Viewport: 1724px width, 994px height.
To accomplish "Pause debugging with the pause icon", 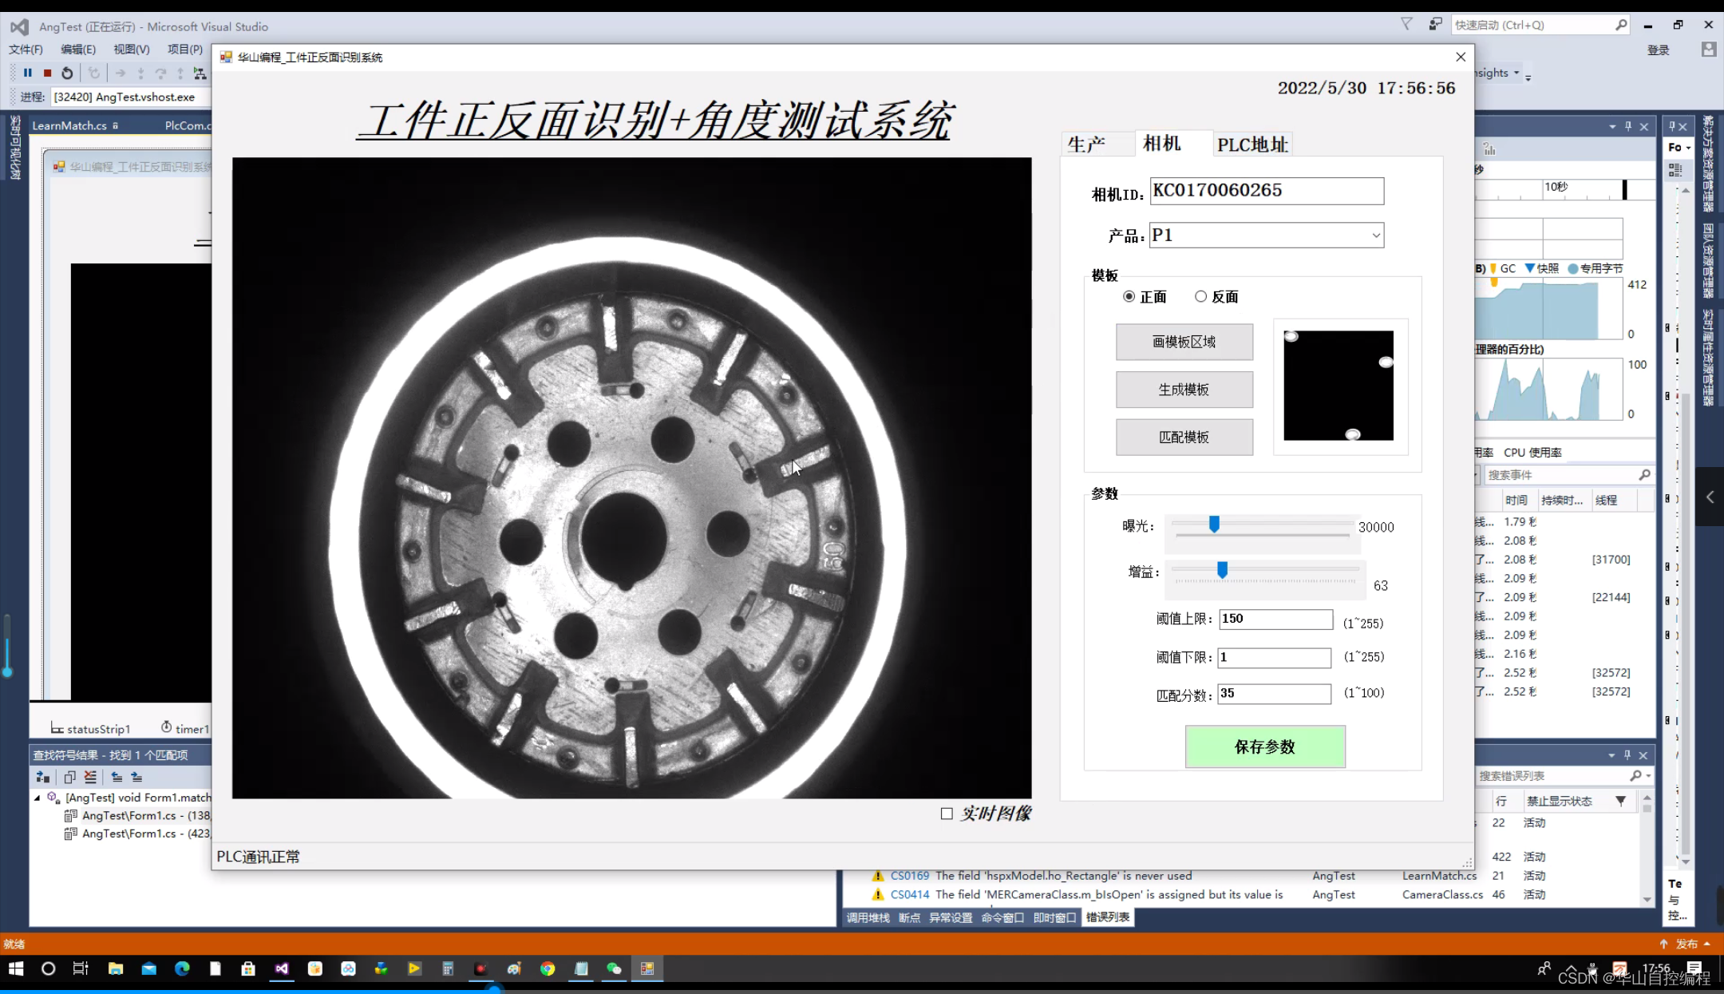I will pyautogui.click(x=28, y=73).
